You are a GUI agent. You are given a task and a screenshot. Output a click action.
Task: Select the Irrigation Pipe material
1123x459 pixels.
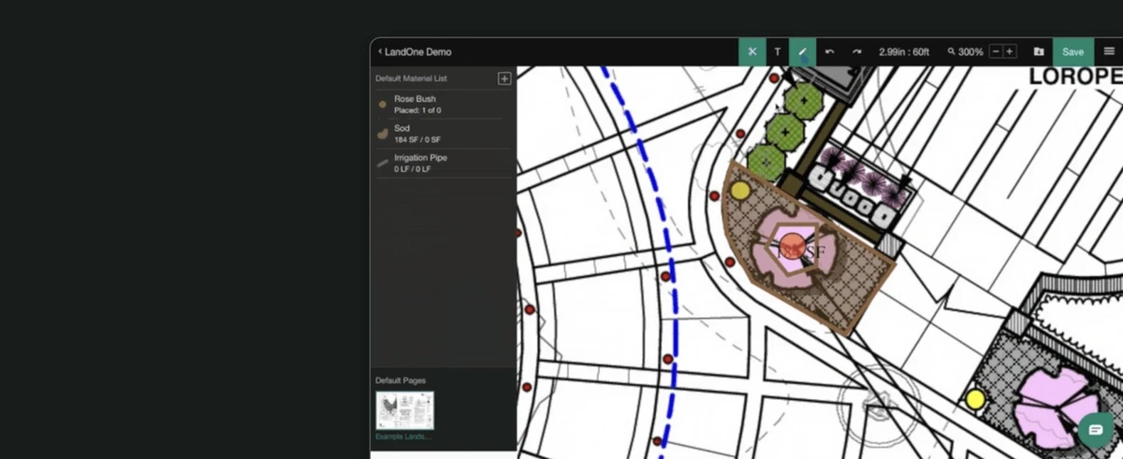point(444,164)
